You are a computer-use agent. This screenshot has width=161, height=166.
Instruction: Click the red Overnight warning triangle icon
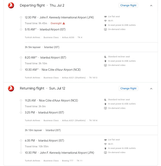click(64, 23)
